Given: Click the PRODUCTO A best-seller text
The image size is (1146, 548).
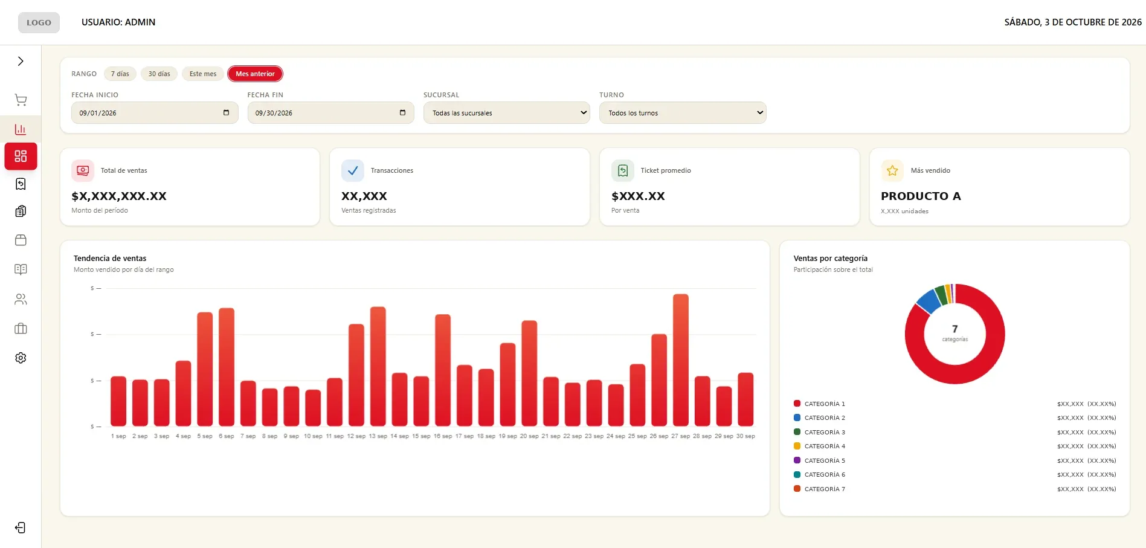Looking at the screenshot, I should tap(921, 196).
